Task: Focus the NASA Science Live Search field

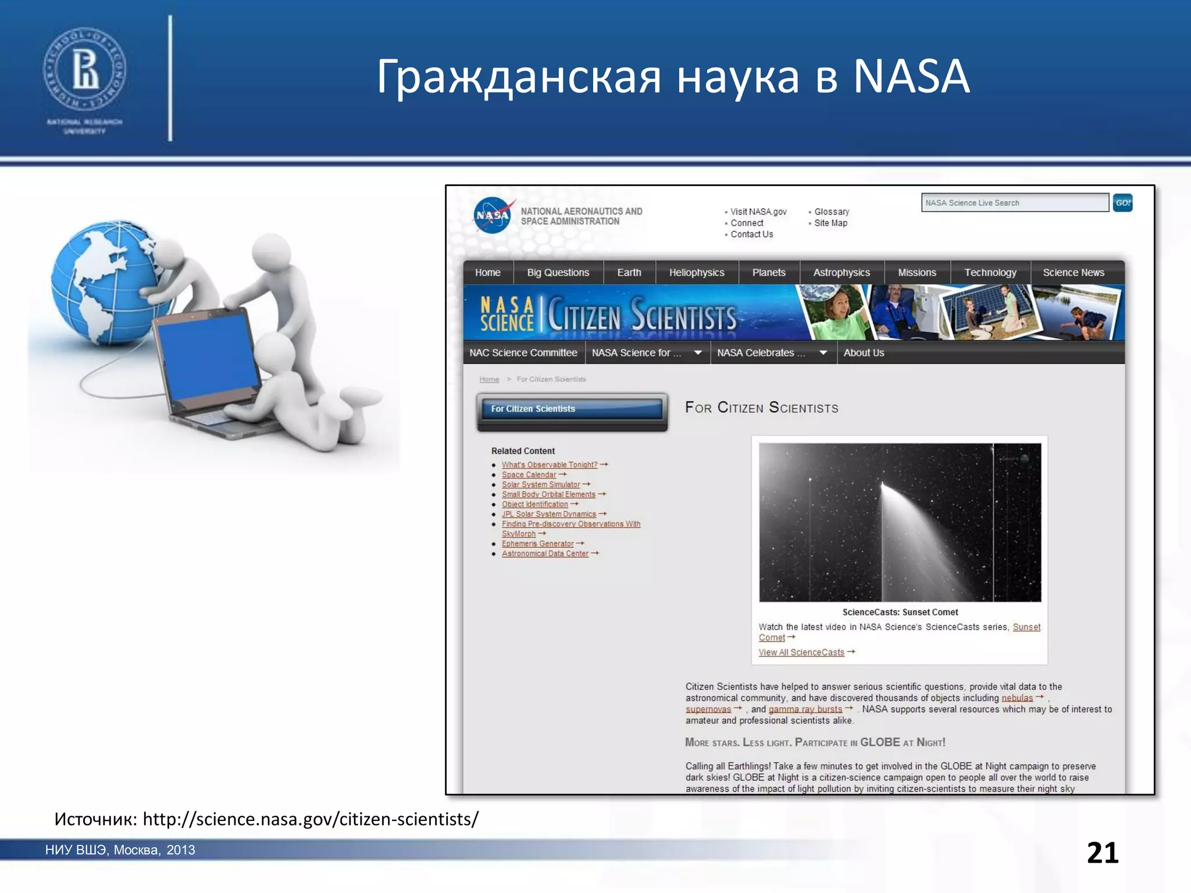Action: point(1015,203)
